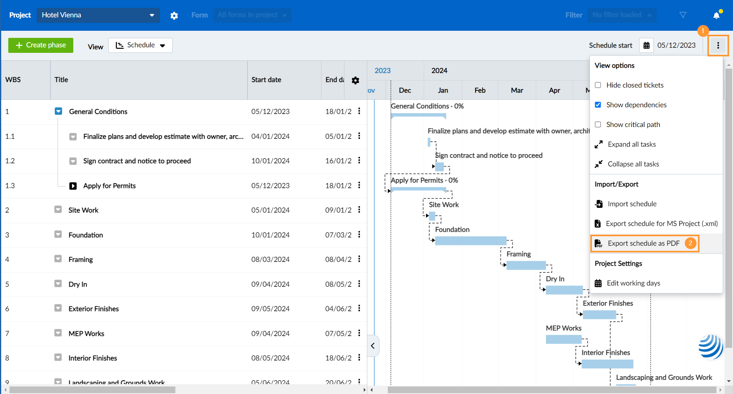Click the Schedule start calendar icon
Viewport: 733px width, 394px height.
[646, 45]
